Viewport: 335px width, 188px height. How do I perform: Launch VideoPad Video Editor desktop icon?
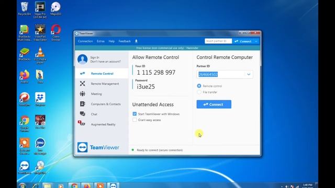(40, 32)
